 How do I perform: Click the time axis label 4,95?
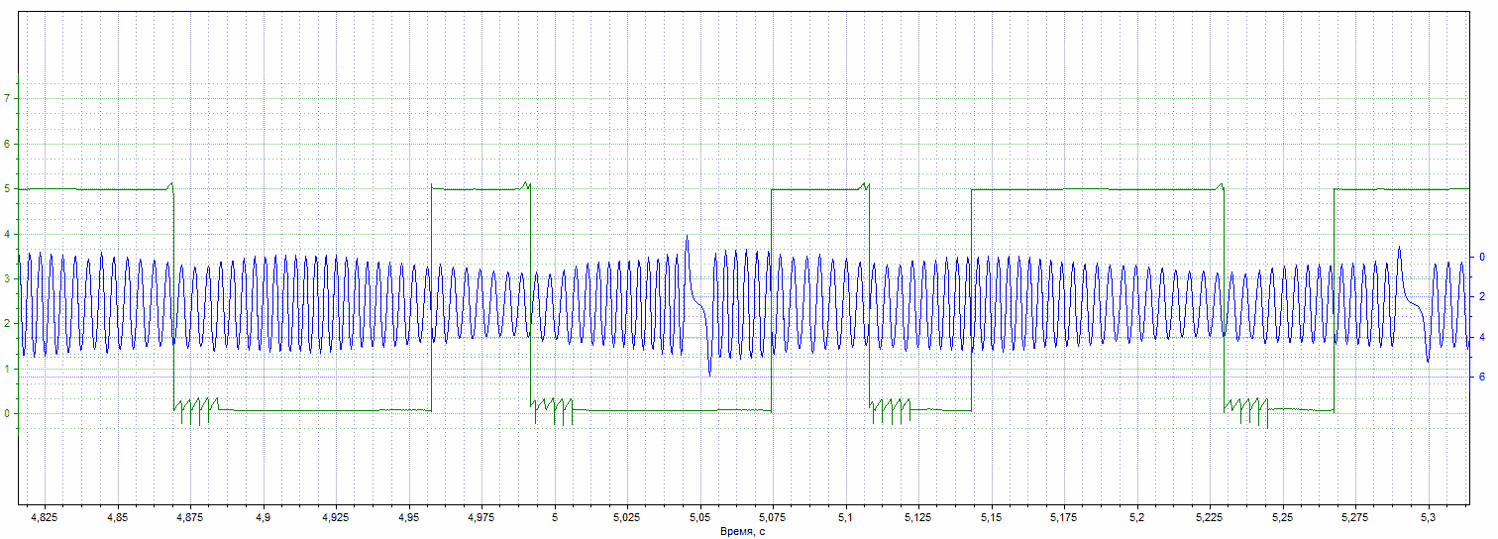408,517
